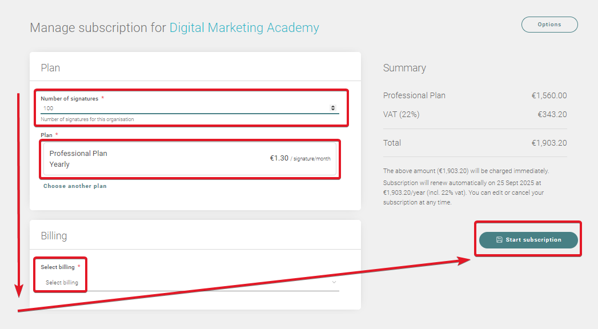Click the Billing section heading
This screenshot has width=598, height=329.
click(x=54, y=235)
